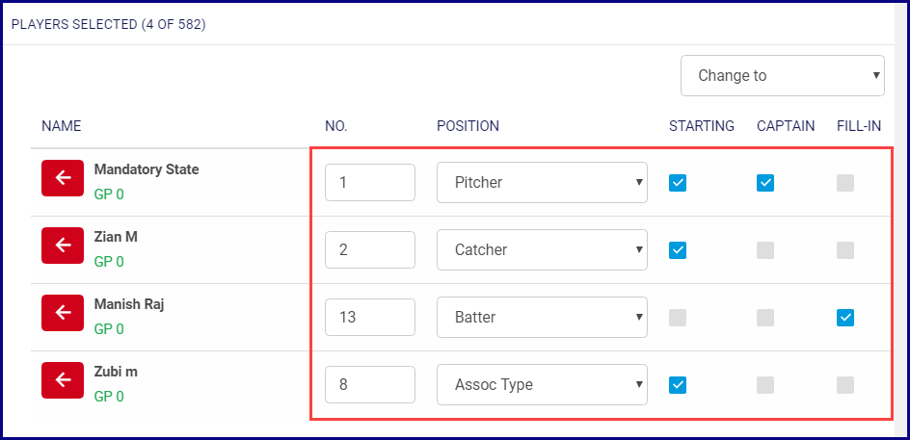Click number field showing 1
This screenshot has width=910, height=440.
point(370,183)
